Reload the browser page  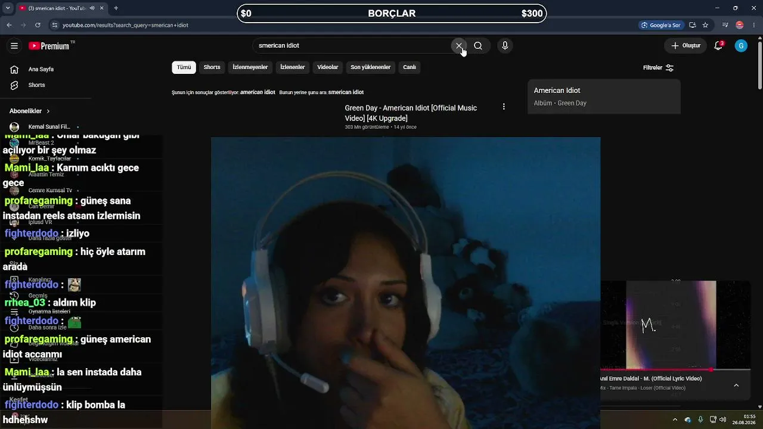point(38,25)
